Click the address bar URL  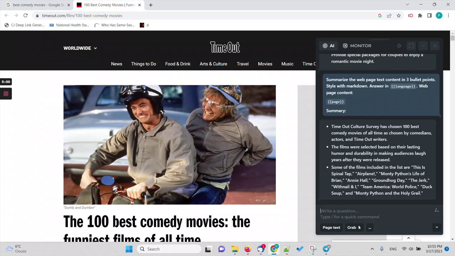82,16
